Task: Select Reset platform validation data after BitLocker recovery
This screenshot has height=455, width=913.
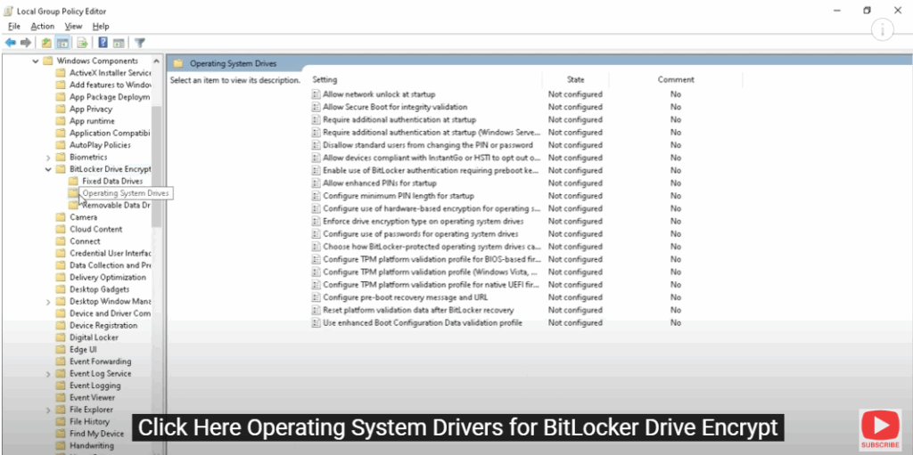Action: (418, 310)
